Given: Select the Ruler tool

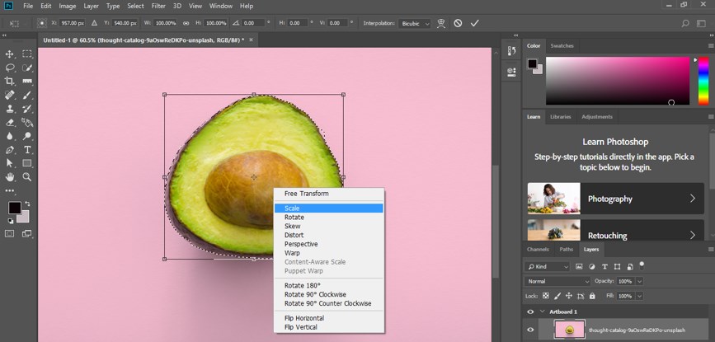Looking at the screenshot, I should (27, 81).
